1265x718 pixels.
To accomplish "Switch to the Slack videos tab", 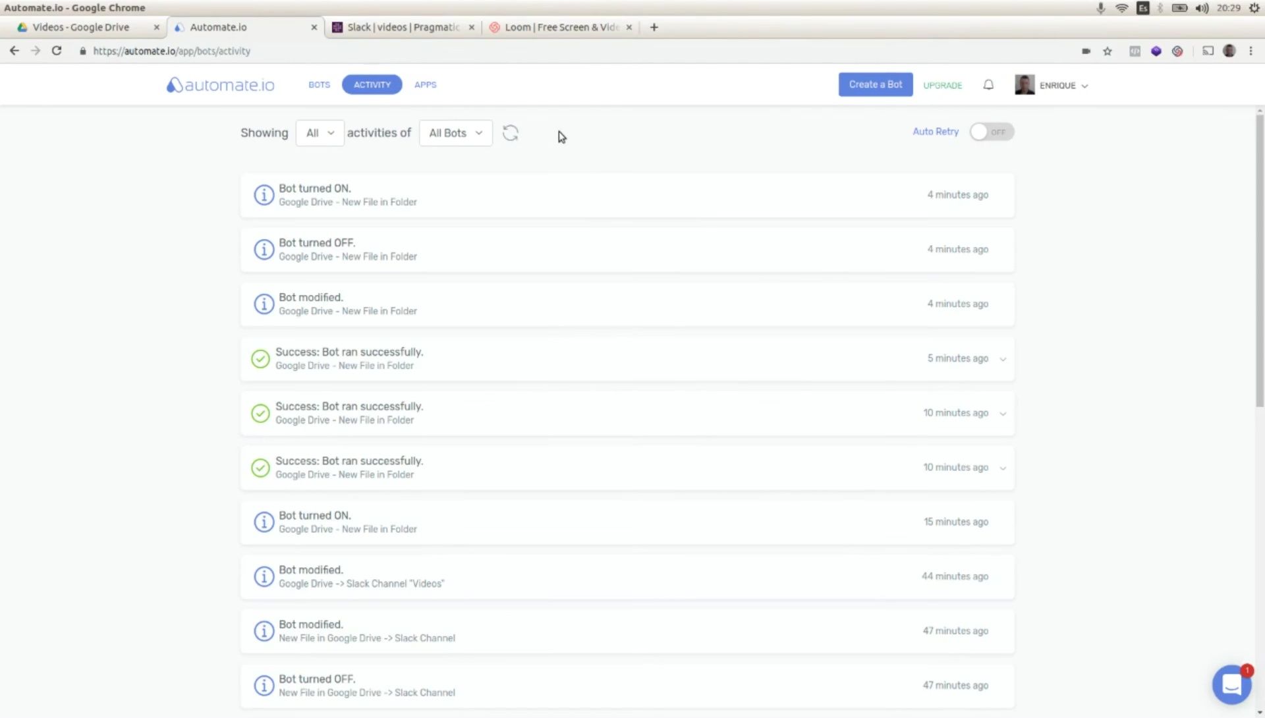I will point(403,27).
